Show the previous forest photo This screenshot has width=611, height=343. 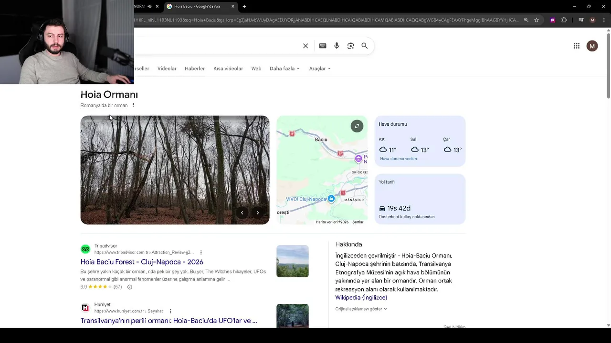coord(242,213)
